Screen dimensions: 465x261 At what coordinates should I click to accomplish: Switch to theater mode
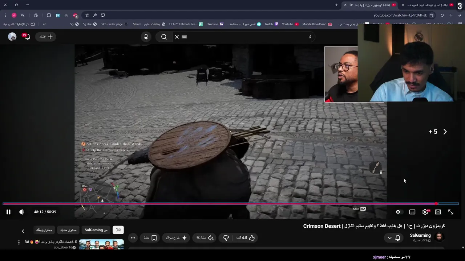438,212
